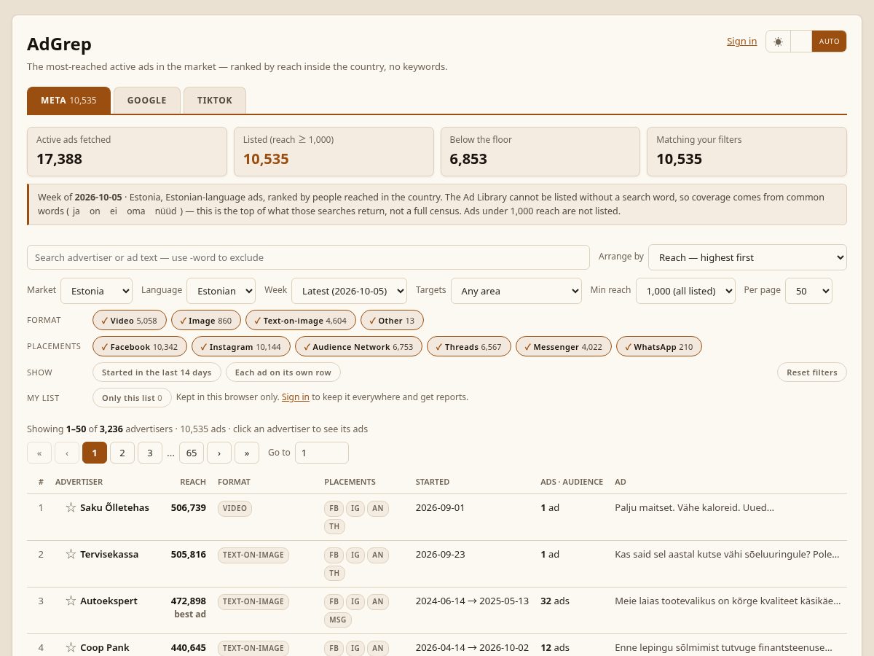Open the Week dropdown

click(x=349, y=291)
